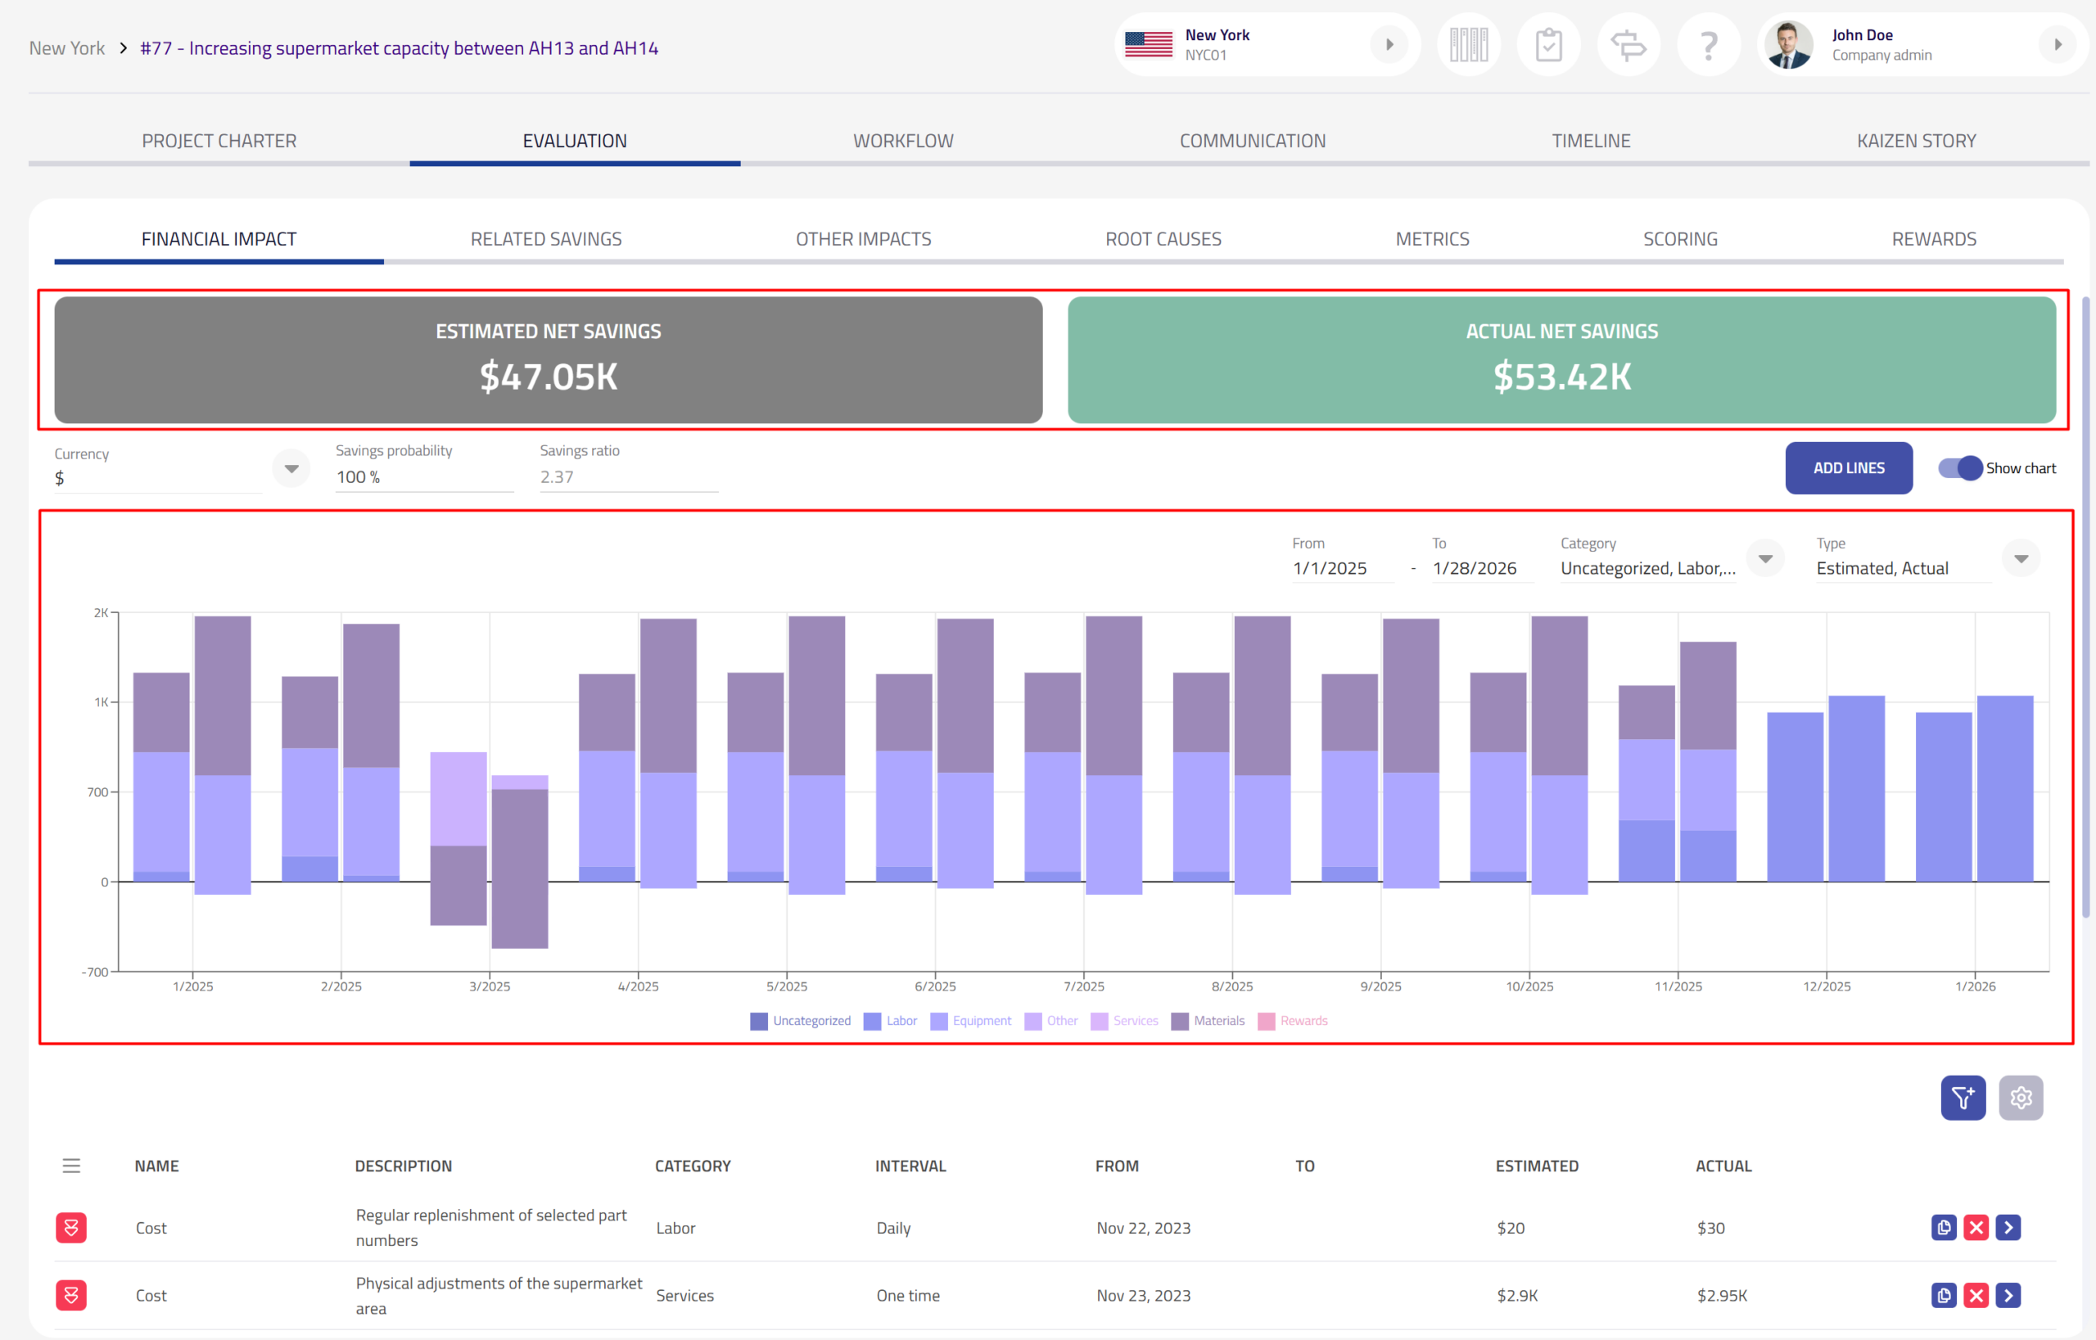
Task: Expand the Currency dropdown
Action: tap(291, 468)
